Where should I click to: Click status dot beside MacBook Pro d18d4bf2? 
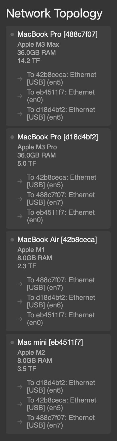[x=12, y=137]
